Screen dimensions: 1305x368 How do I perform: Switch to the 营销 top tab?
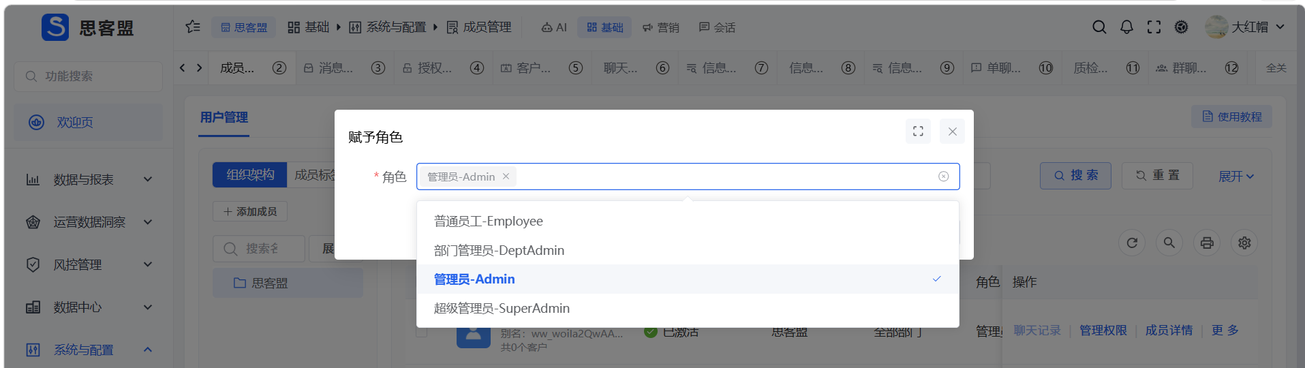[x=660, y=27]
